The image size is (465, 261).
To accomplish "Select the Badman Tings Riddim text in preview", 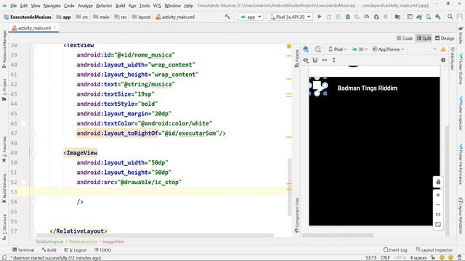I will pyautogui.click(x=367, y=88).
